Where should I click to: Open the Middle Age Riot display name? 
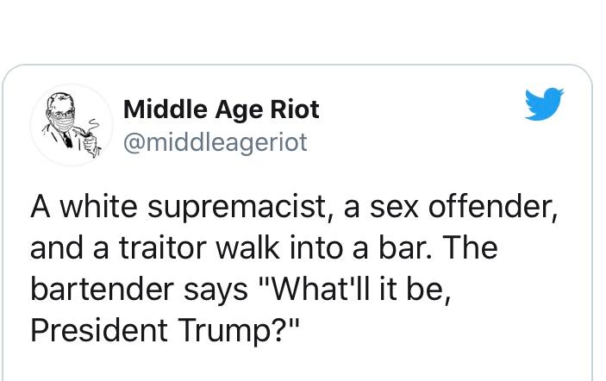tap(221, 109)
